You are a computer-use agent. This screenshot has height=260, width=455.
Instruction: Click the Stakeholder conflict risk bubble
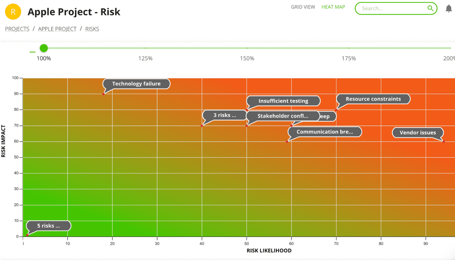point(282,116)
